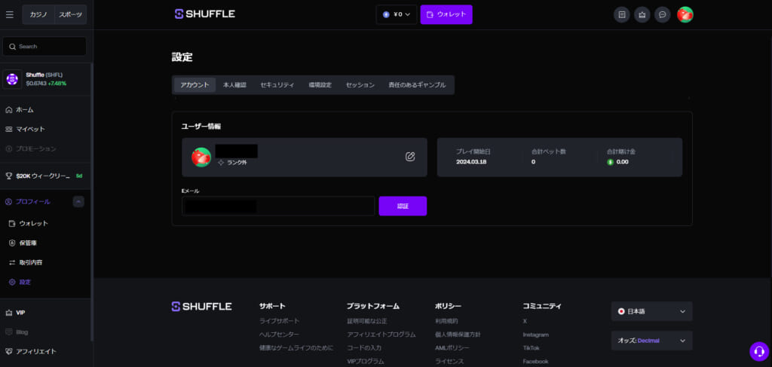Click the footer SHUFFLE logo
The width and height of the screenshot is (772, 367).
point(202,307)
